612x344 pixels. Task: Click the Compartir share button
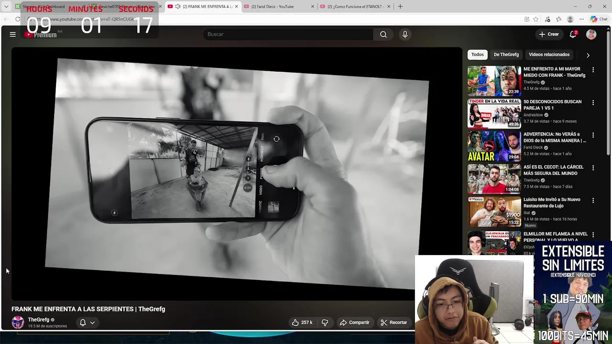click(x=354, y=322)
